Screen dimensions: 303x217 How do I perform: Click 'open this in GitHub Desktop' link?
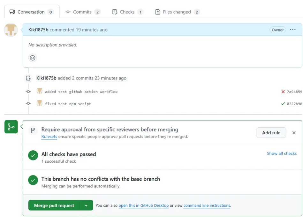click(144, 206)
